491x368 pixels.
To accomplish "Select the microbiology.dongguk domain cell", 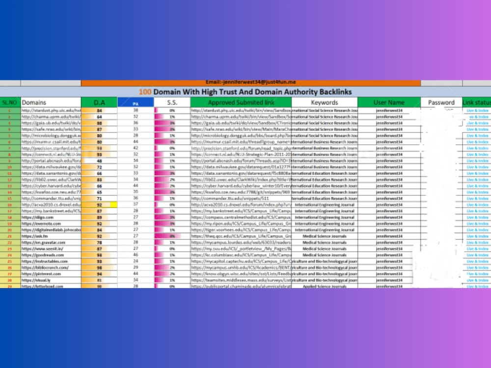I will click(x=51, y=135).
